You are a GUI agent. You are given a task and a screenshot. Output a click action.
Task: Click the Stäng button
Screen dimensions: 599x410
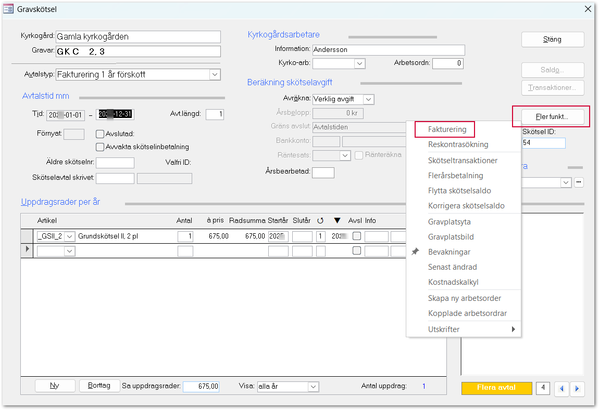pyautogui.click(x=552, y=39)
